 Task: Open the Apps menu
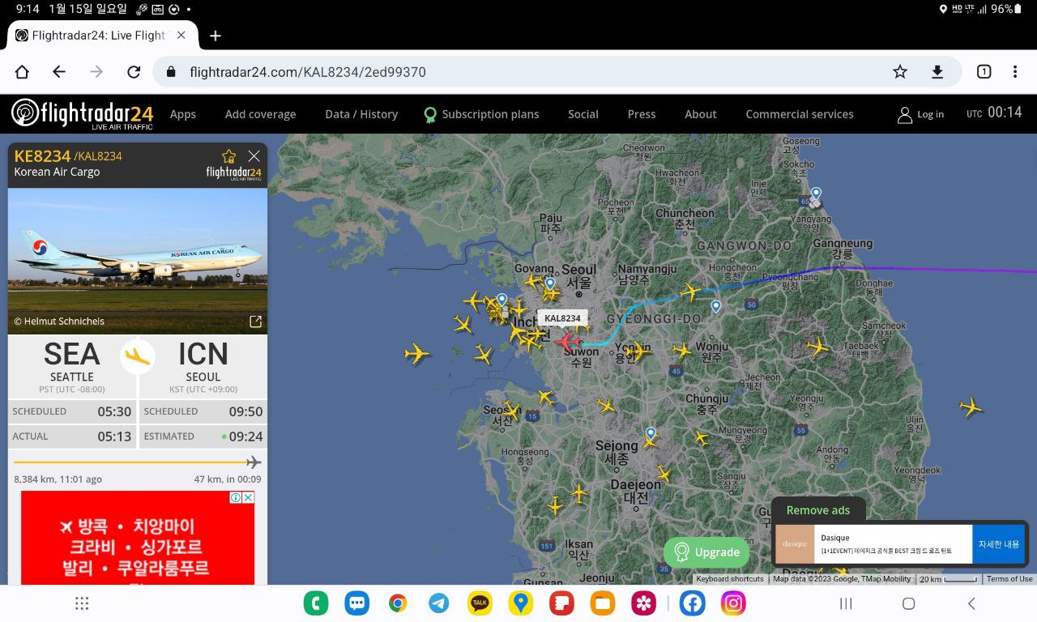point(183,114)
